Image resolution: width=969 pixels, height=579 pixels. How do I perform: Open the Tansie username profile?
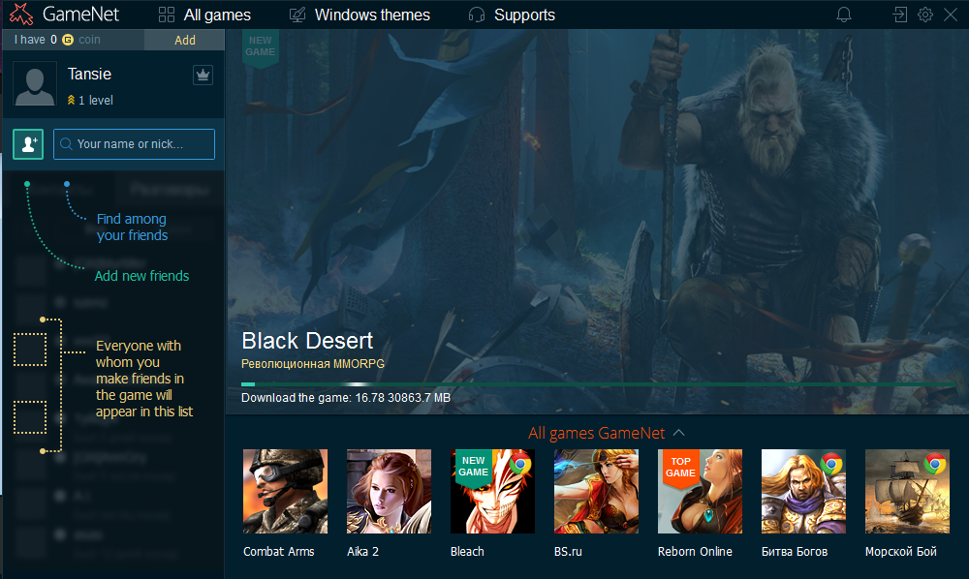pos(89,75)
